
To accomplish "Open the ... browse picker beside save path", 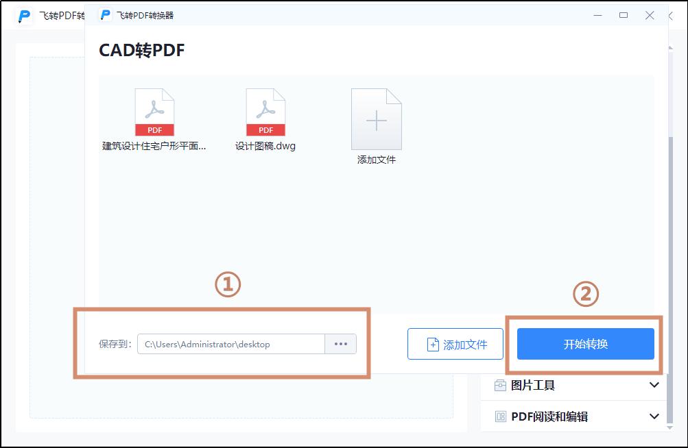I will click(341, 344).
